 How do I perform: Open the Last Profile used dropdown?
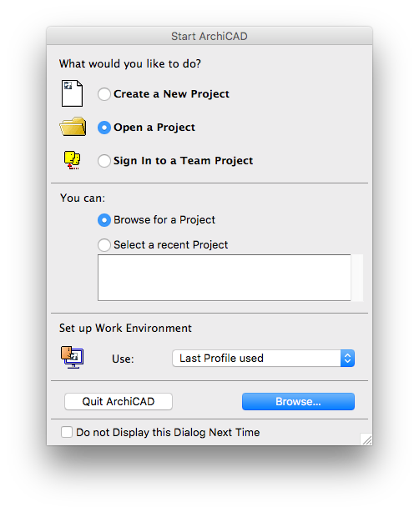click(x=263, y=359)
